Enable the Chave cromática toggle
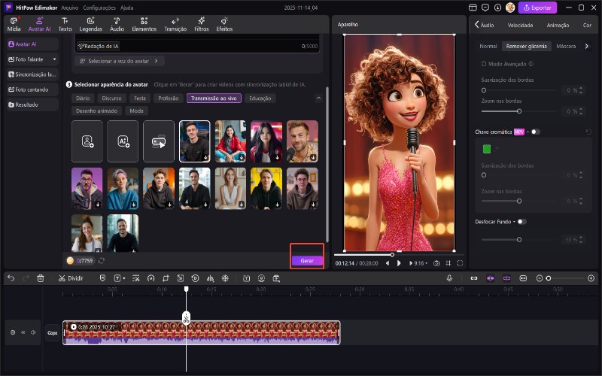The height and width of the screenshot is (376, 602). [535, 132]
